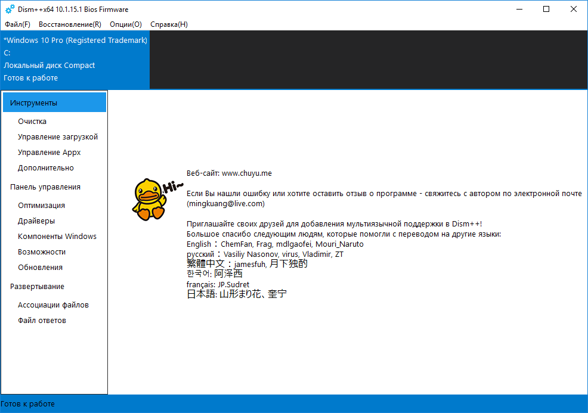
Task: Click the mingkuang@live.com email address
Action: [x=226, y=203]
